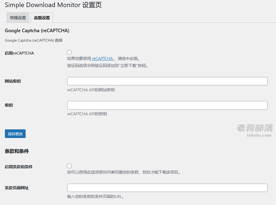Click into the 密钥 secret key field
The width and height of the screenshot is (276, 205).
click(x=167, y=105)
